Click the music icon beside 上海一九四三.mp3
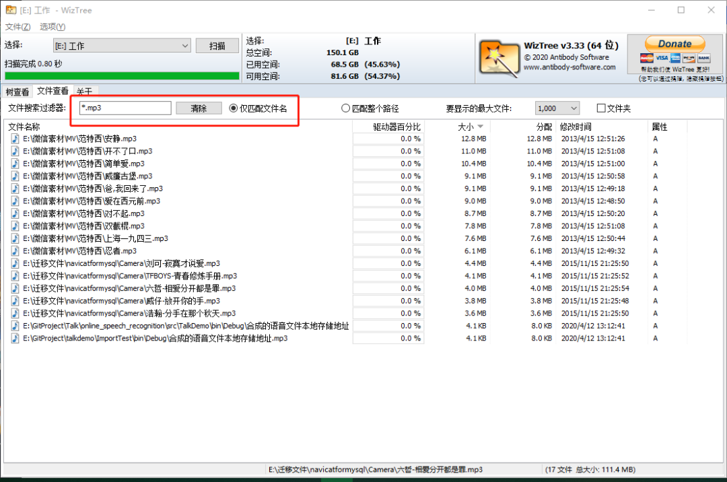The width and height of the screenshot is (727, 482). 15,239
